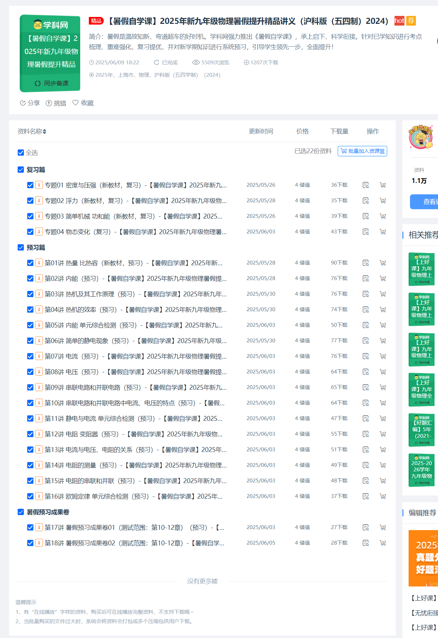The image size is (438, 638).
Task: Click the preview icon for 专题01 密度与压强
Action: click(365, 185)
